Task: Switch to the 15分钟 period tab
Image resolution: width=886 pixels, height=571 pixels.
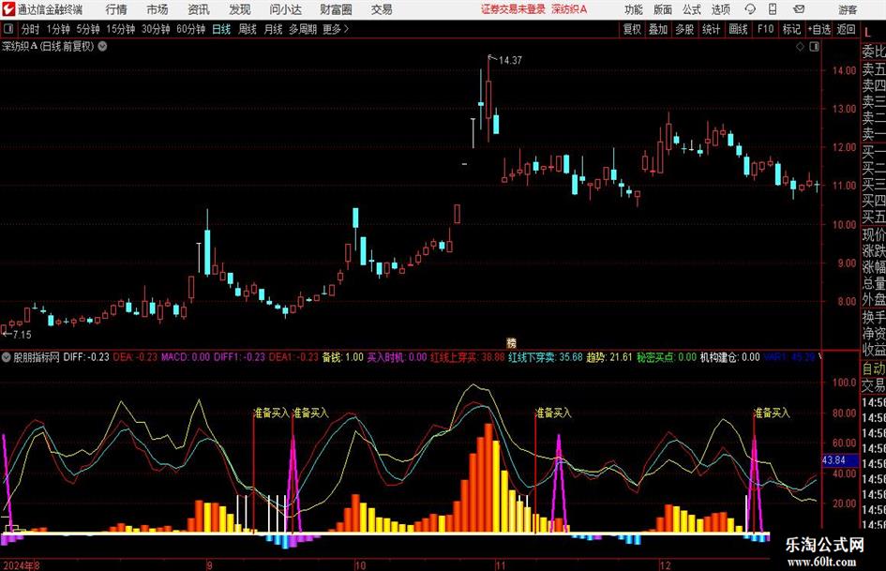Action: 121,29
